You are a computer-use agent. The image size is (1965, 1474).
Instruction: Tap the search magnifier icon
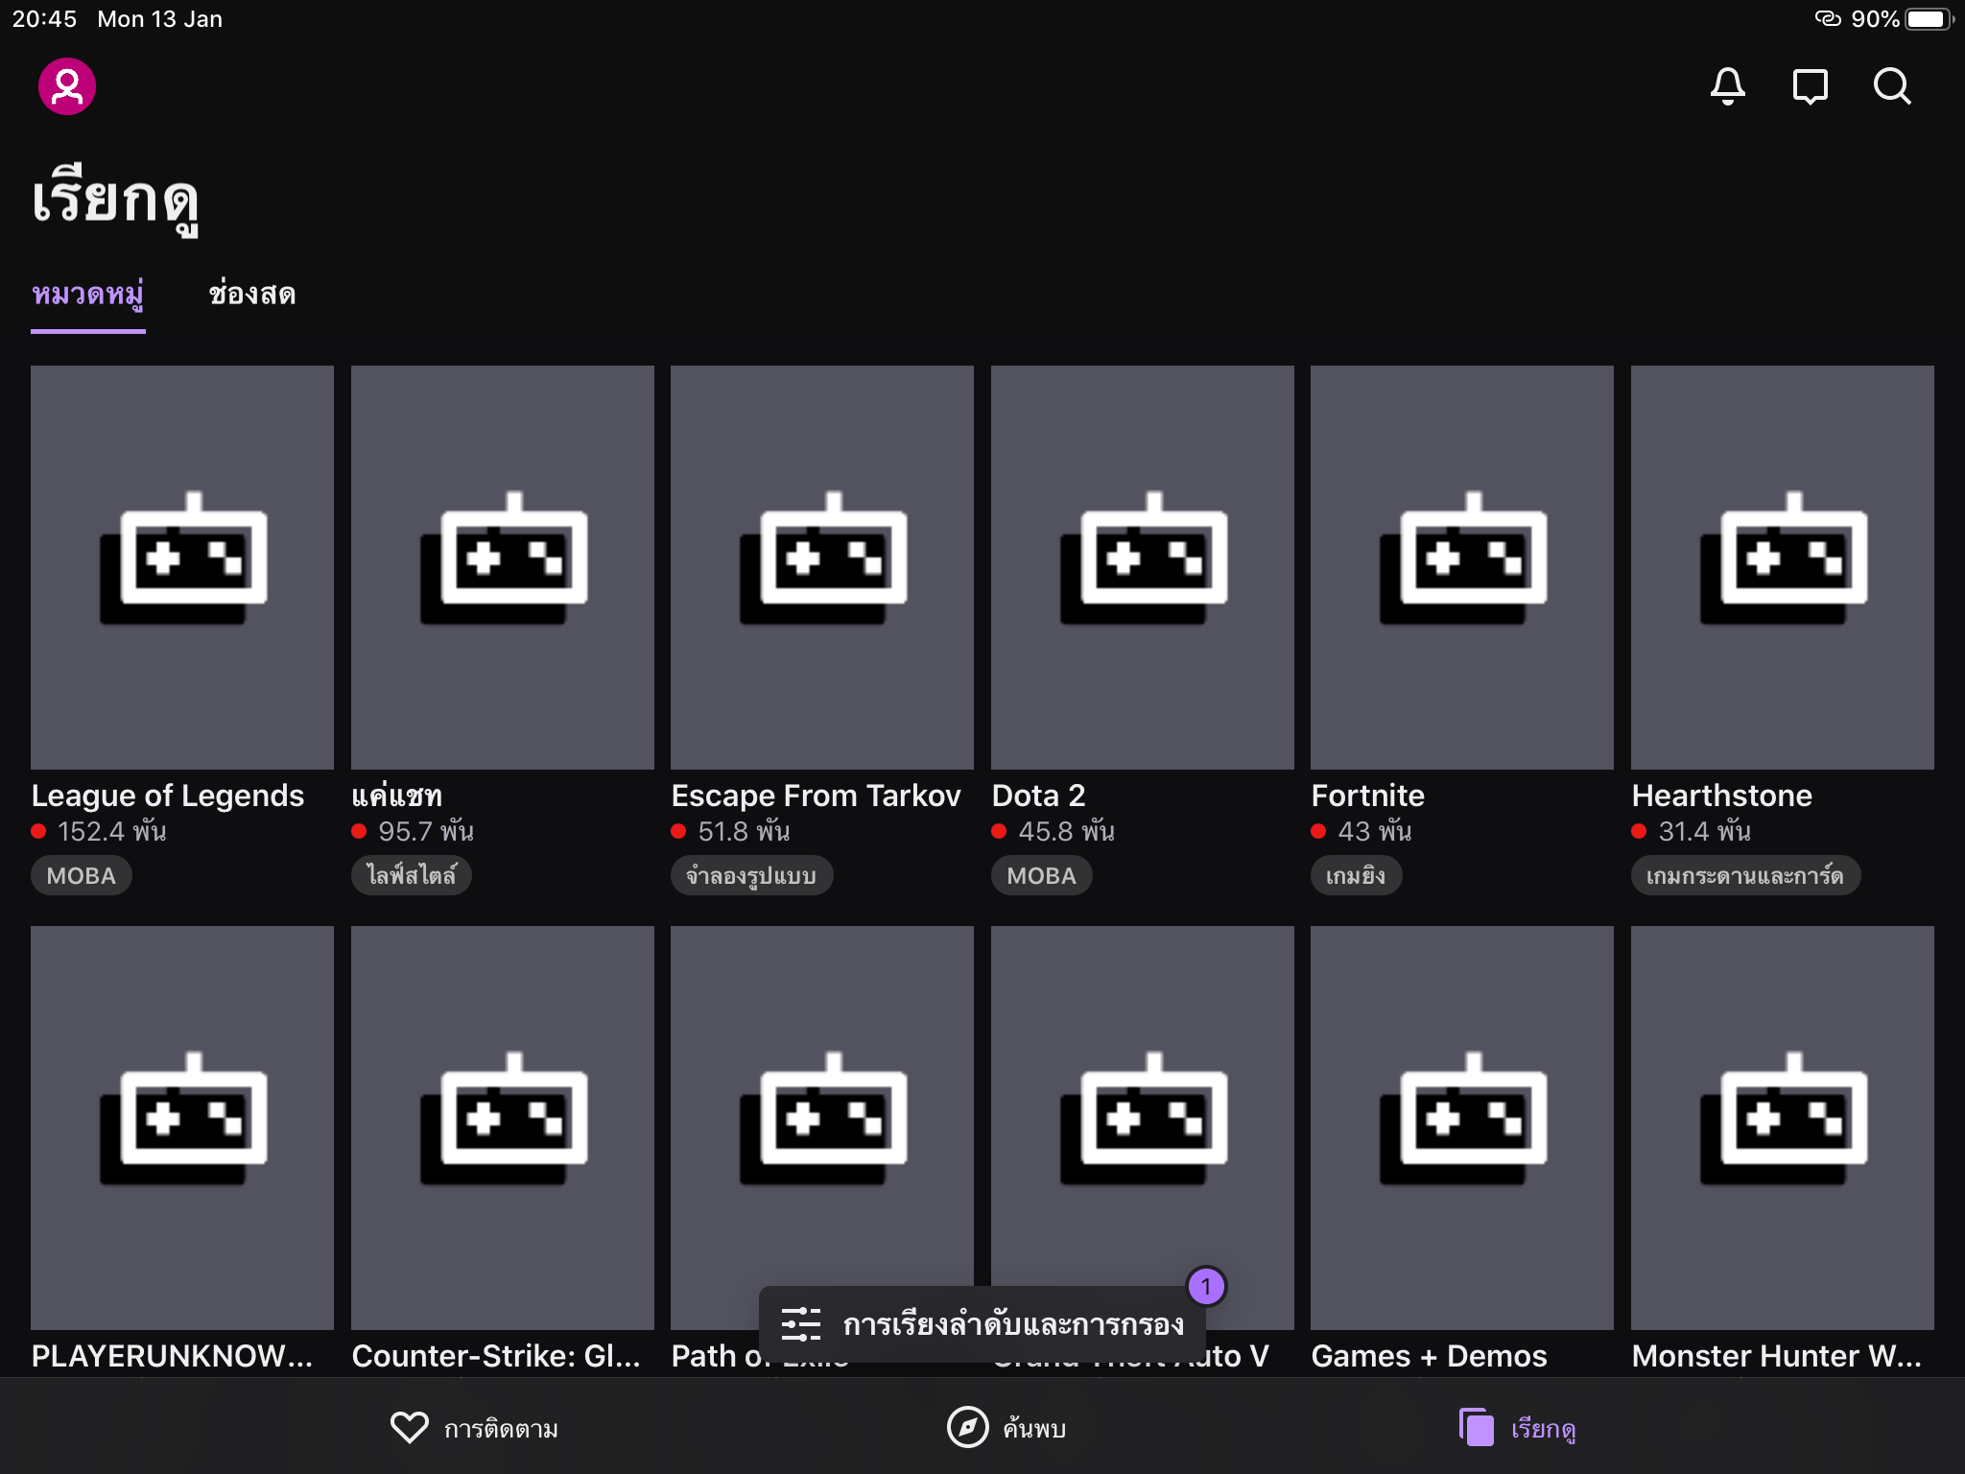click(x=1892, y=86)
